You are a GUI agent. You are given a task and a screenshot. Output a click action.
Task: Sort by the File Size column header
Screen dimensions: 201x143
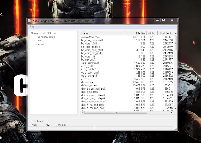(135, 33)
